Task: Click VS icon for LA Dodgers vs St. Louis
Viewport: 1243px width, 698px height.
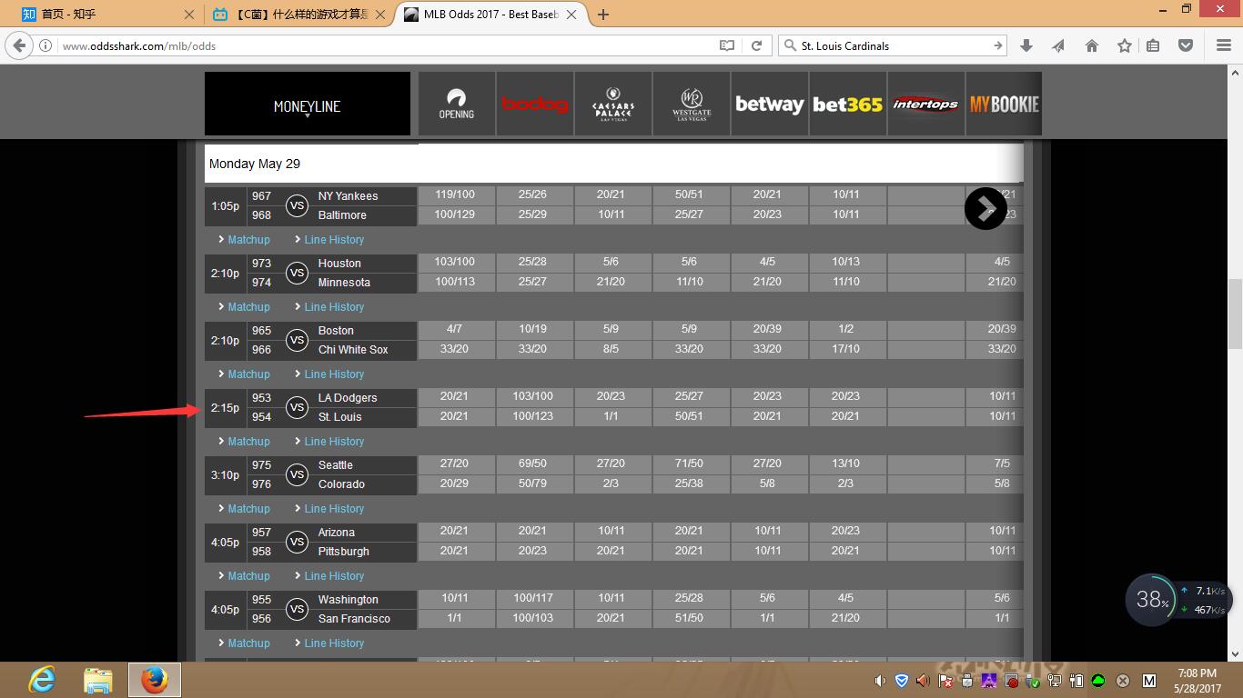Action: click(x=297, y=407)
